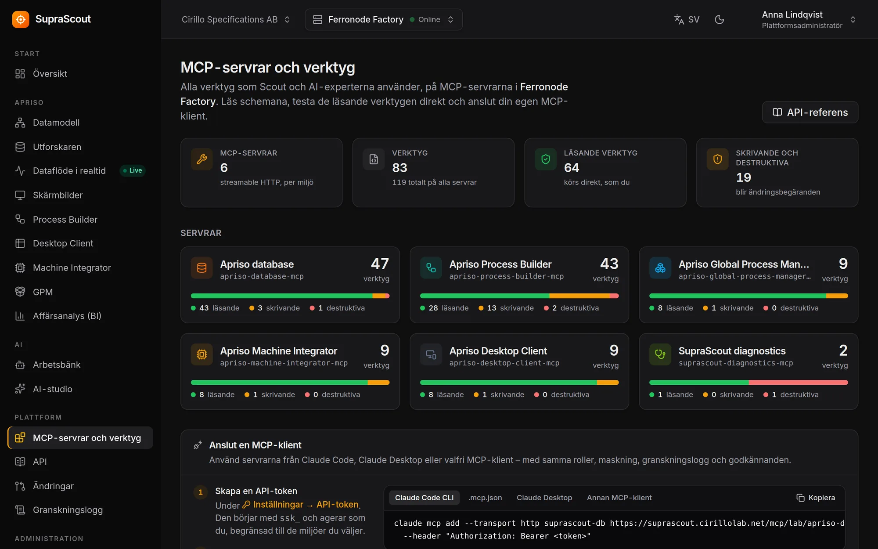This screenshot has height=549, width=878.
Task: Copy the command with Kopiera
Action: tap(816, 498)
